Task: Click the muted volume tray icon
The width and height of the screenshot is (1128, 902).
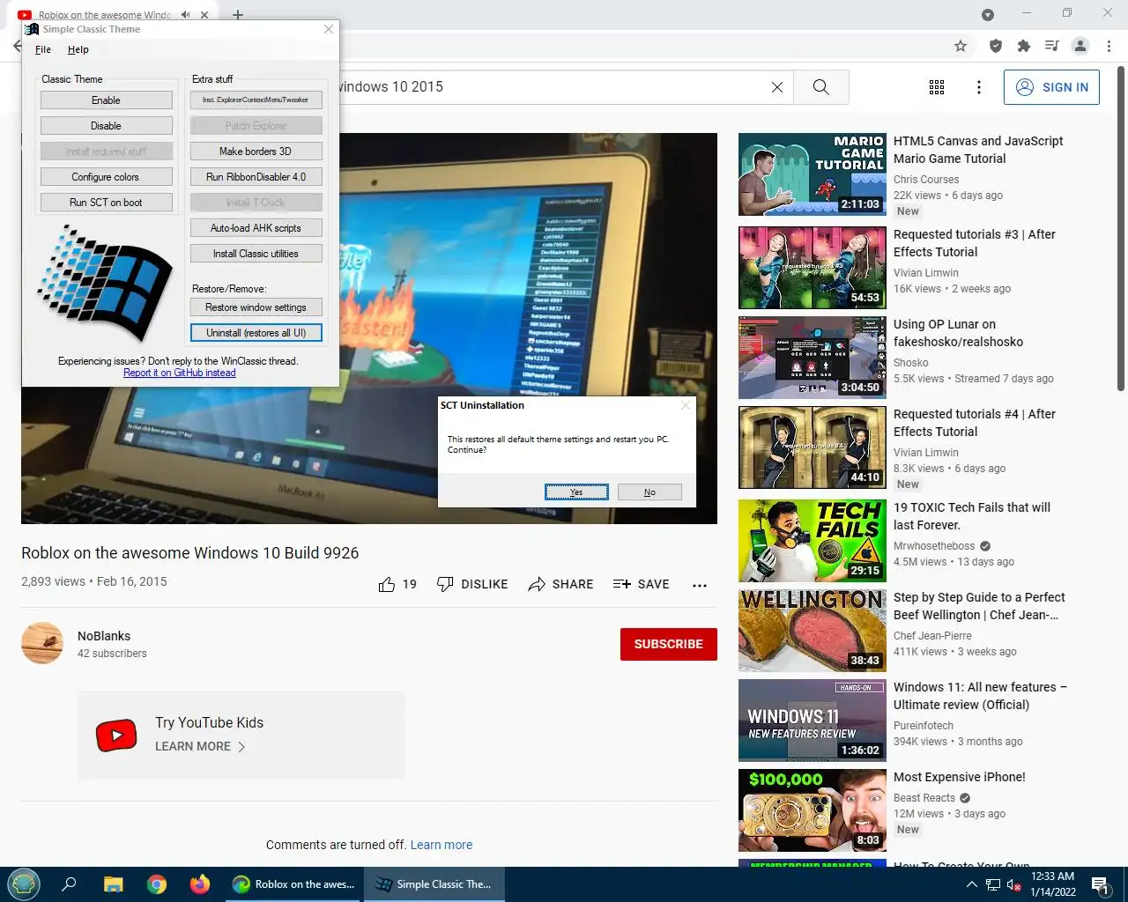Action: (x=1013, y=884)
